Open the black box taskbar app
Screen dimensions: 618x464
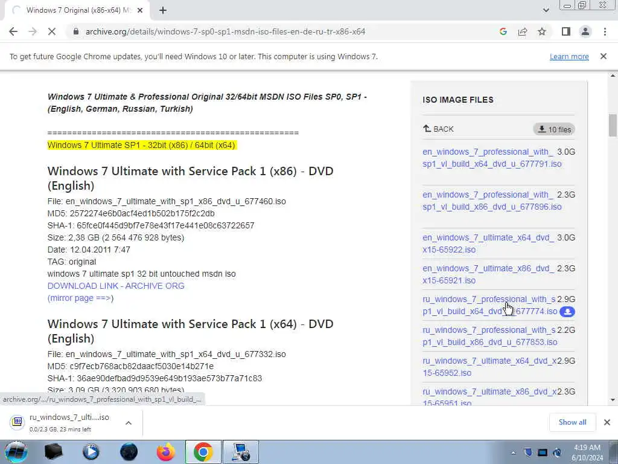tap(53, 452)
